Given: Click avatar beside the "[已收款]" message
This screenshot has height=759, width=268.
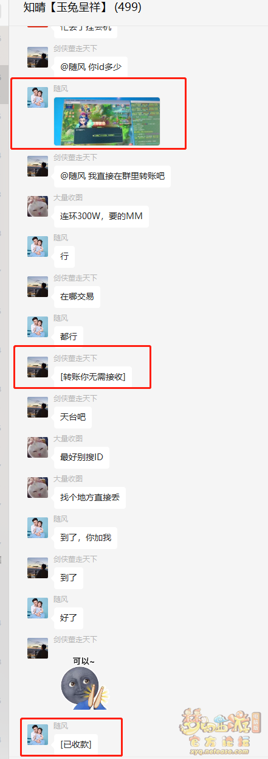Looking at the screenshot, I should (38, 735).
